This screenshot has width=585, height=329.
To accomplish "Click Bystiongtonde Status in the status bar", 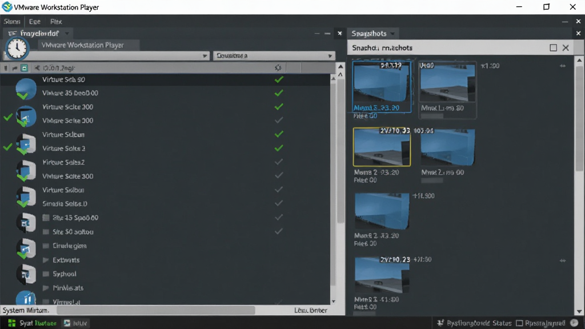I will click(479, 323).
